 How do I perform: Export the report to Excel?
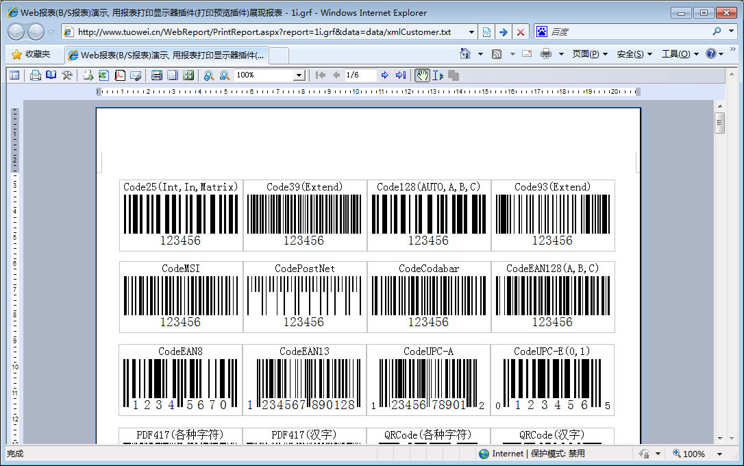click(x=103, y=75)
